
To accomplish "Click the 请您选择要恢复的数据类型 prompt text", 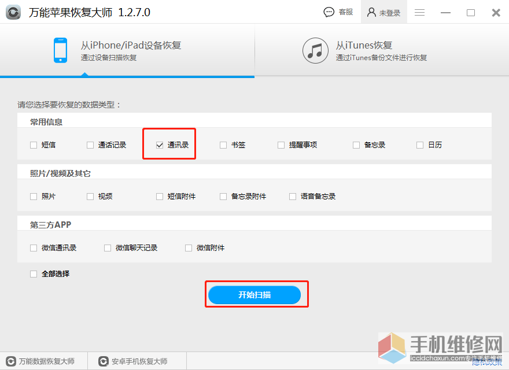I will pos(69,105).
